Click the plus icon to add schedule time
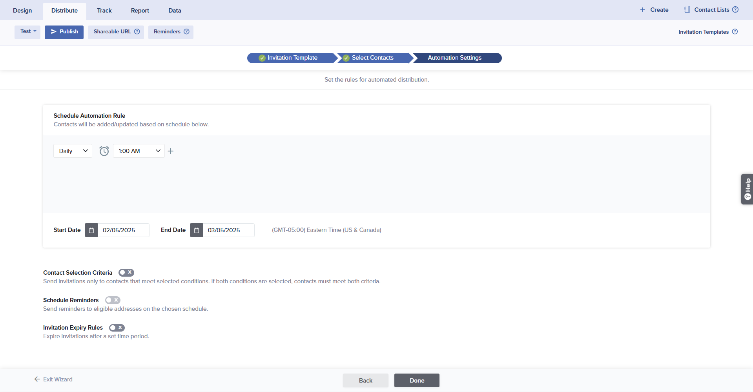753x392 pixels. [171, 151]
